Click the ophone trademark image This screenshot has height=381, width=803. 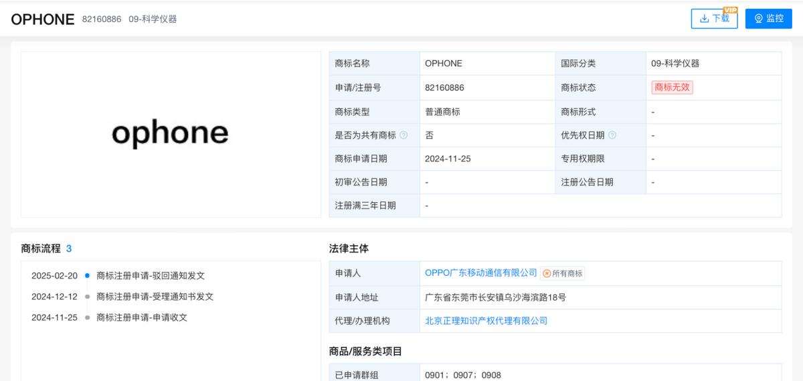click(171, 134)
